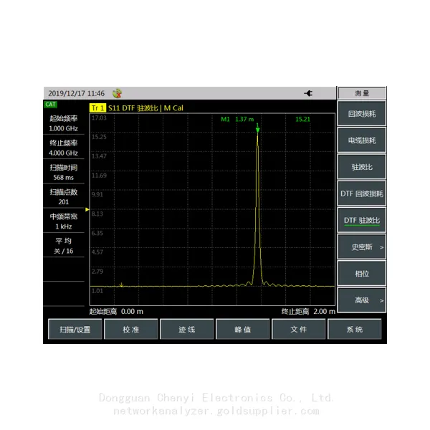Change 扫描点数 201 setting
This screenshot has width=430, height=430.
pyautogui.click(x=64, y=196)
